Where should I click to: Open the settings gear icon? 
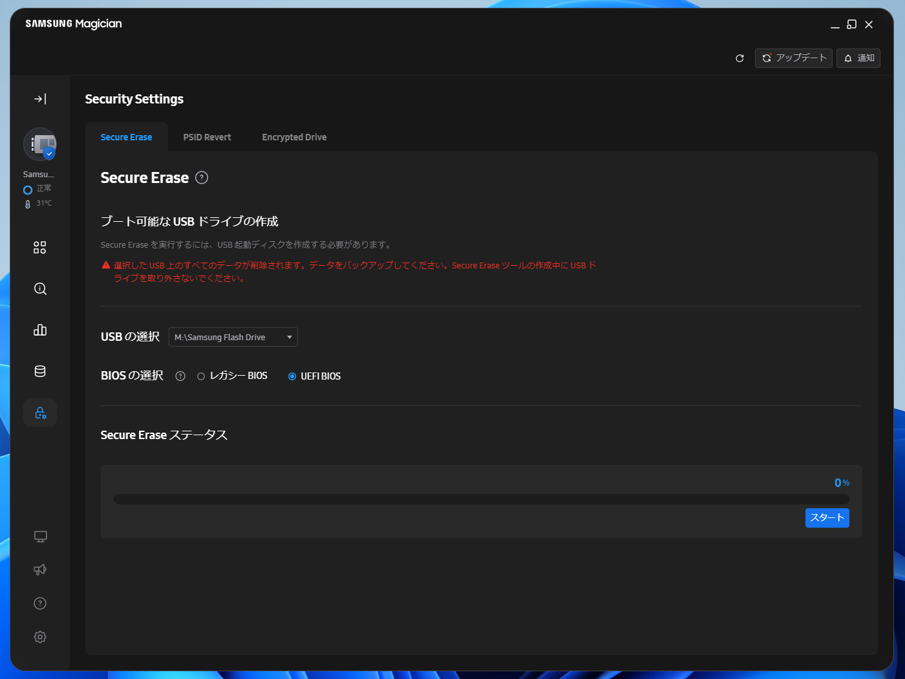click(40, 637)
